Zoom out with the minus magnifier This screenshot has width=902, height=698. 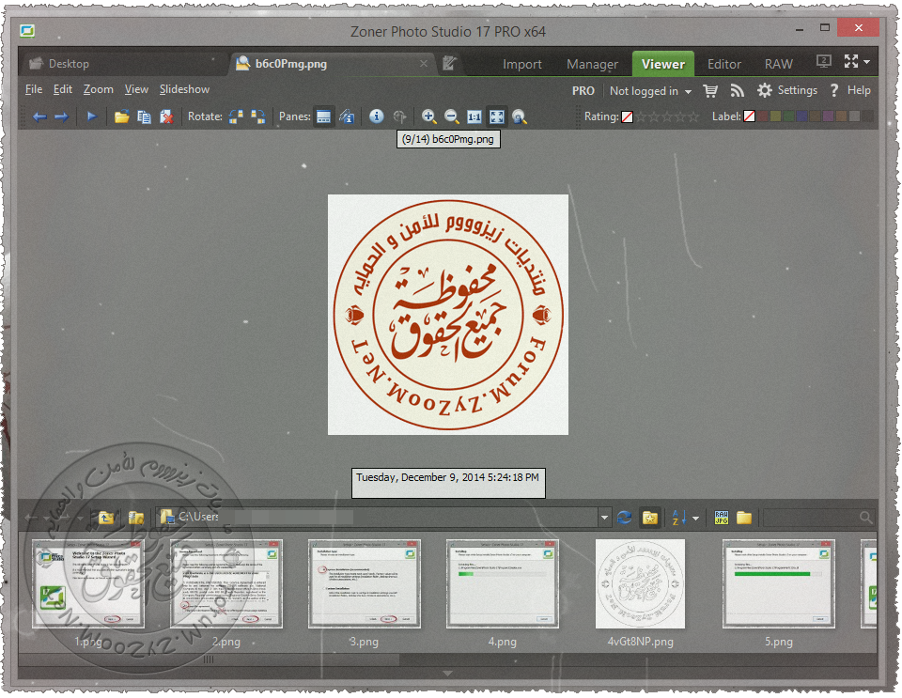click(452, 116)
